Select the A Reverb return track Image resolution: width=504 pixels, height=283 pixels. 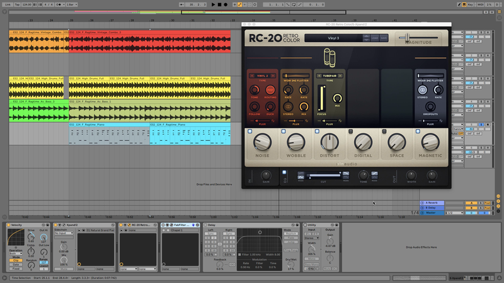coord(432,203)
